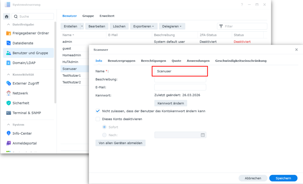Open the Exportieren dropdown
The height and width of the screenshot is (184, 303).
[144, 26]
